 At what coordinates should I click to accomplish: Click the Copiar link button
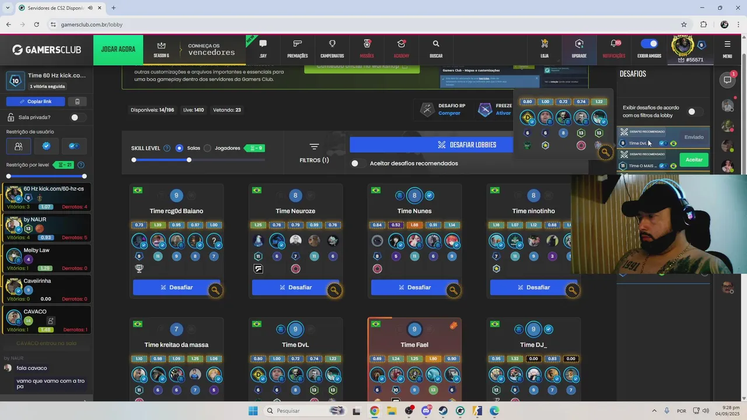tap(36, 101)
